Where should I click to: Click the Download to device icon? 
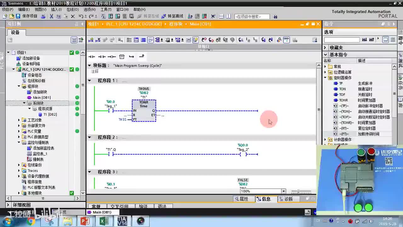pyautogui.click(x=111, y=16)
